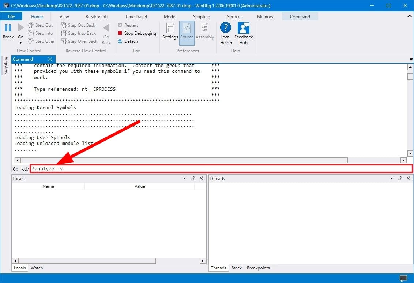Click Step Out Back
The width and height of the screenshot is (414, 283).
(78, 25)
